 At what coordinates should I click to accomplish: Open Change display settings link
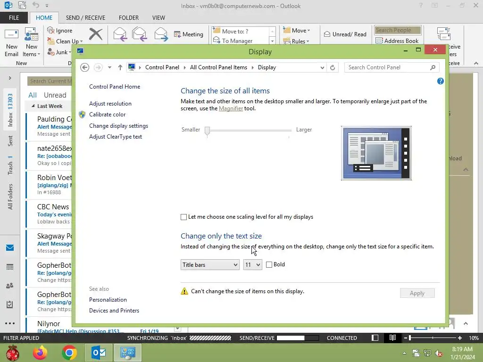118,125
